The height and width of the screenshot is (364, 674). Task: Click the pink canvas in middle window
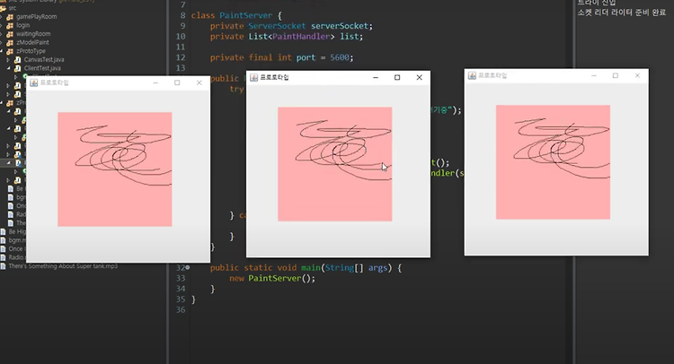335,164
